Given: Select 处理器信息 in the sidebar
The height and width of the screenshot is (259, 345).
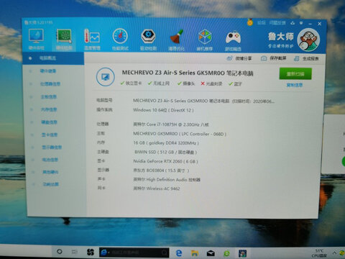Looking at the screenshot, I should (x=50, y=84).
